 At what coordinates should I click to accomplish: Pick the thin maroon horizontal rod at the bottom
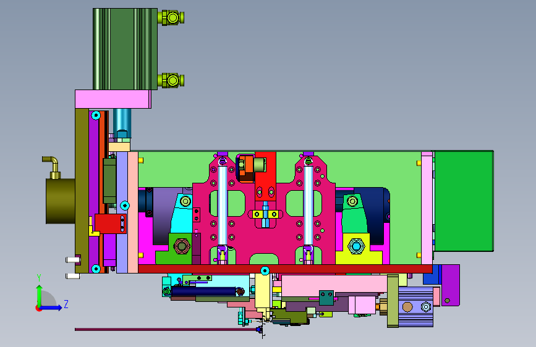[166, 329]
